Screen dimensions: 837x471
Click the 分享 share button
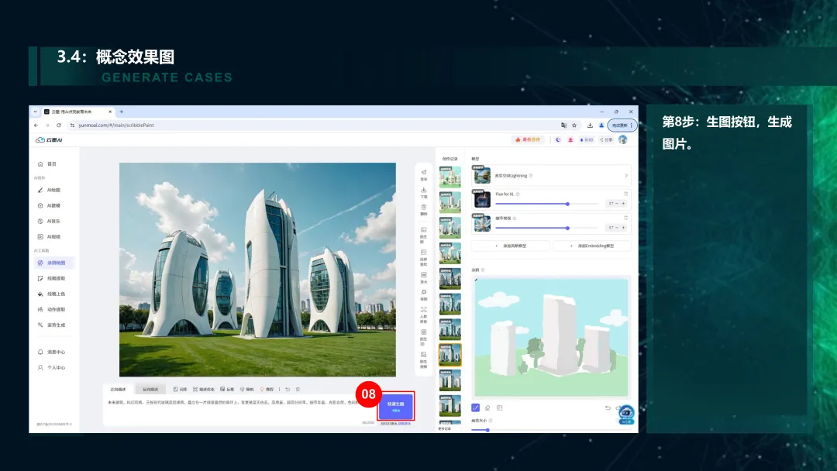(x=606, y=139)
